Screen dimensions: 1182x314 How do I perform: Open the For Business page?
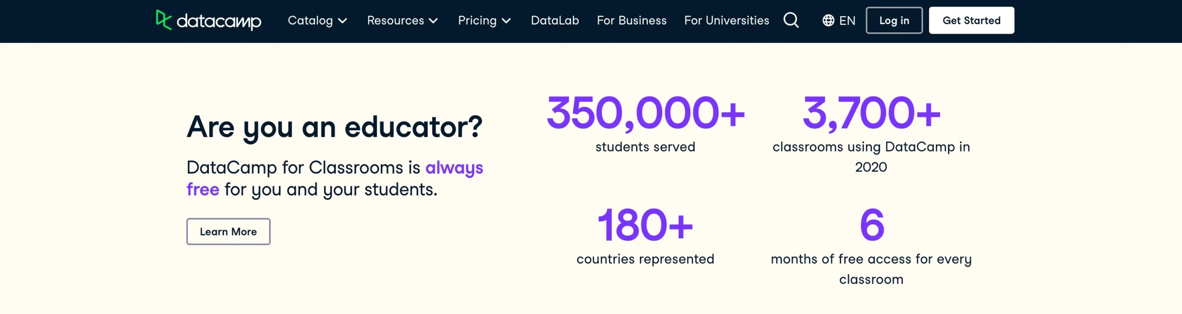(631, 20)
